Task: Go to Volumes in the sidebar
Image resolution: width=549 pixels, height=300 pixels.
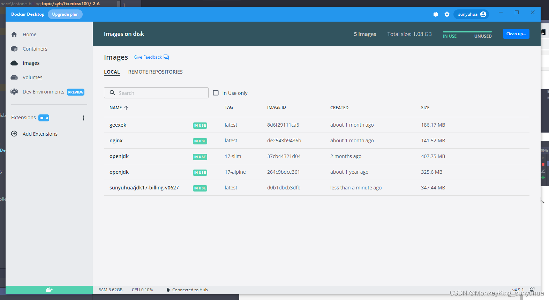Action: (32, 77)
